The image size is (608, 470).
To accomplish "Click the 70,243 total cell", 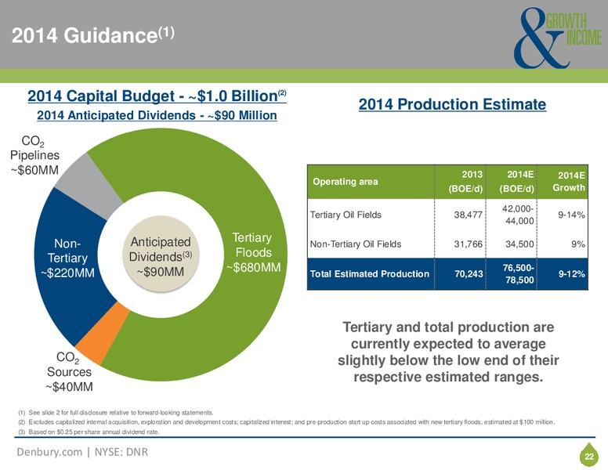I will [469, 274].
